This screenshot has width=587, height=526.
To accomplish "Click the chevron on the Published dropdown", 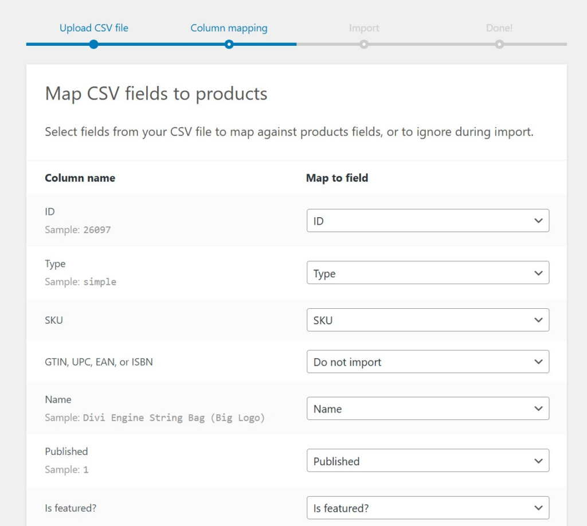I will pyautogui.click(x=538, y=461).
